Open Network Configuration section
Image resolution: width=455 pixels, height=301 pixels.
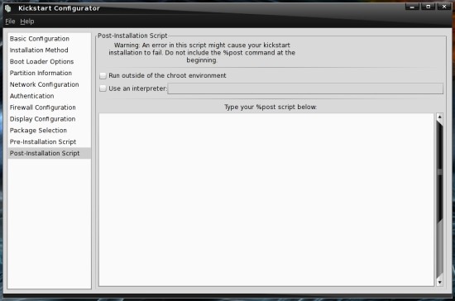click(49, 84)
